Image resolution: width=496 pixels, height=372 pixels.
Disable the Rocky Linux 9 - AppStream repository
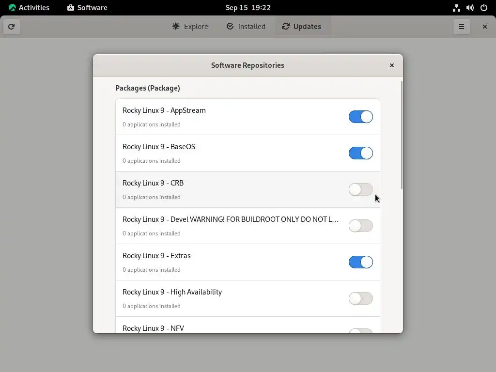coord(360,117)
